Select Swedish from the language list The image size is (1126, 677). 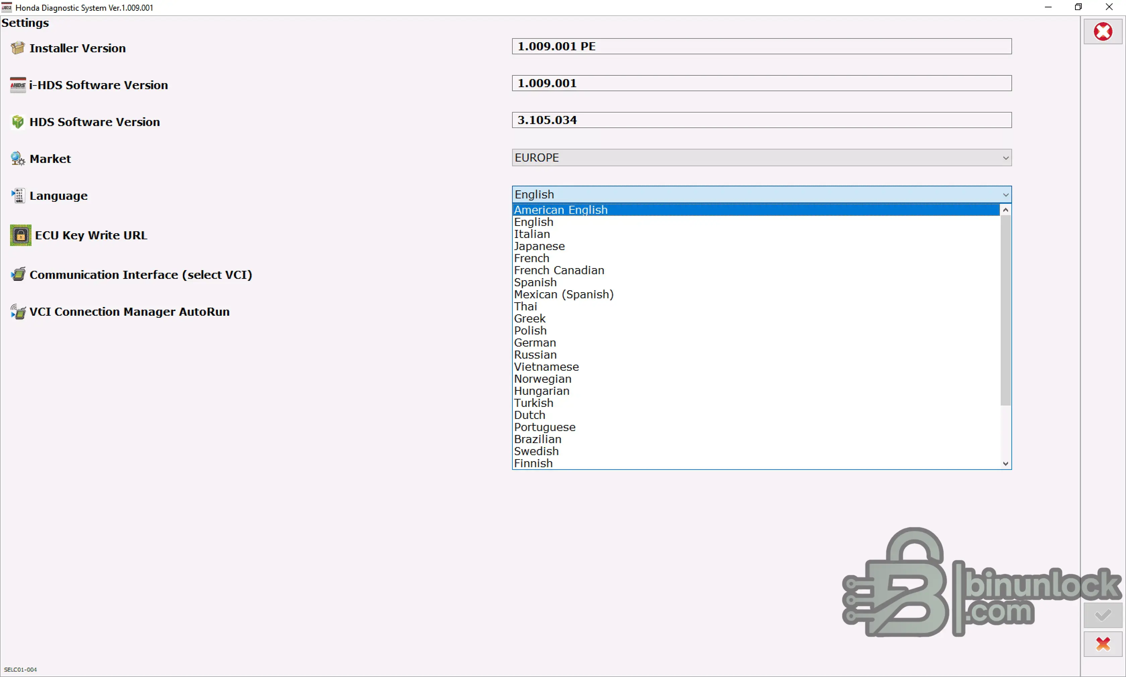coord(756,452)
